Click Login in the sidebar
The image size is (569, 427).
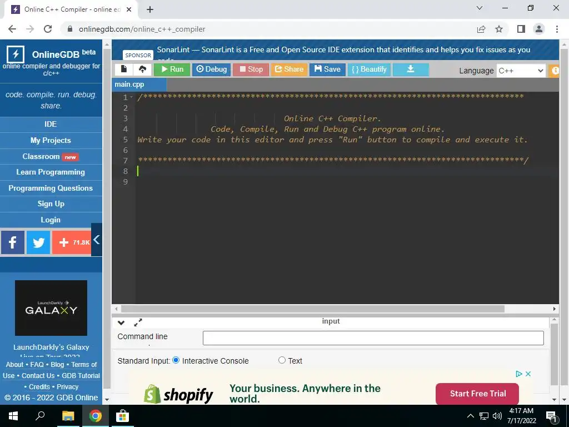51,220
